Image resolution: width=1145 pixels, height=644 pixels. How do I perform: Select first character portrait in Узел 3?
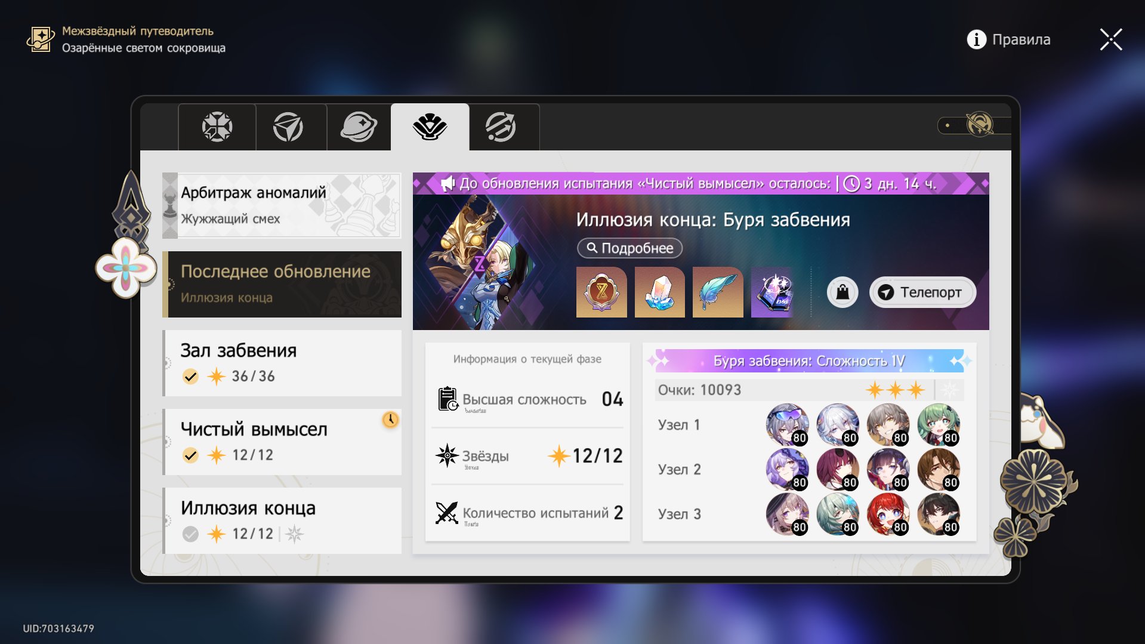point(787,514)
